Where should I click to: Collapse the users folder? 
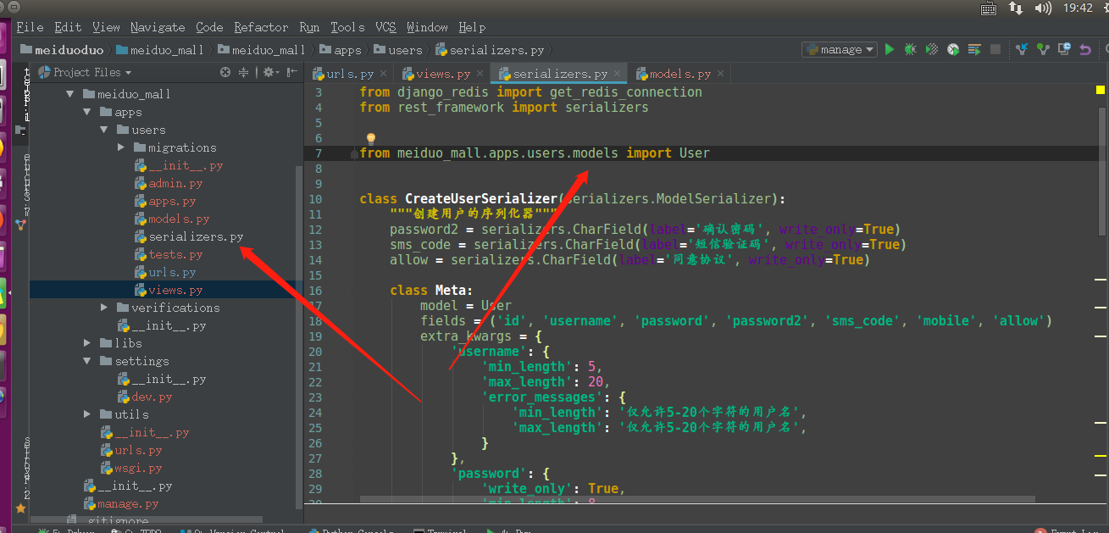(103, 130)
